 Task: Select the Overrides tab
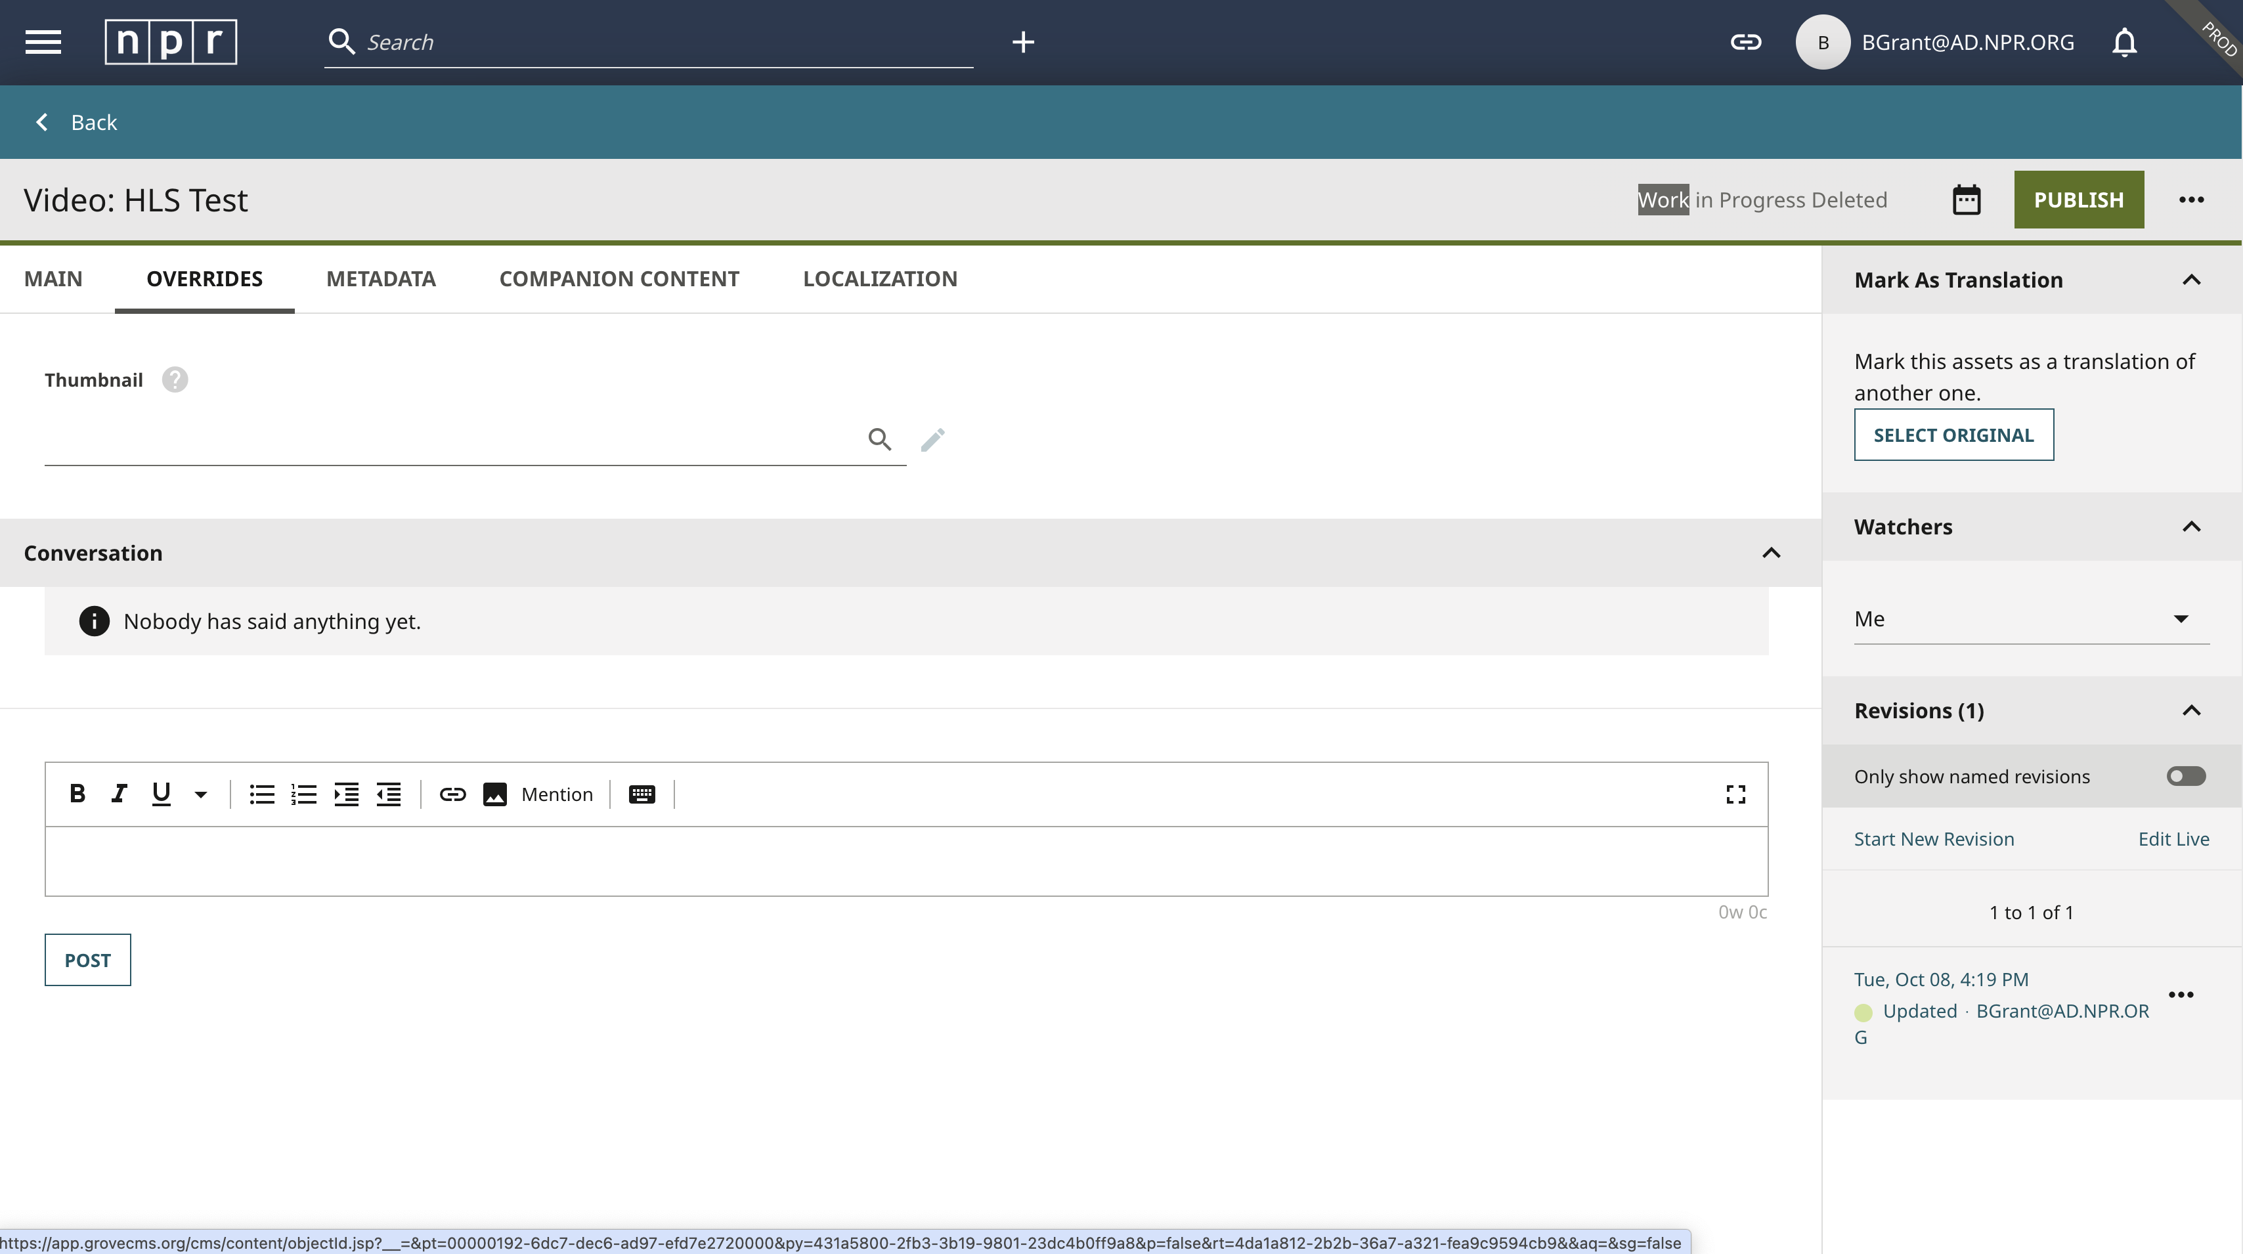point(205,278)
